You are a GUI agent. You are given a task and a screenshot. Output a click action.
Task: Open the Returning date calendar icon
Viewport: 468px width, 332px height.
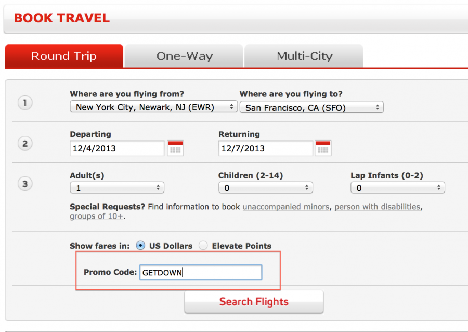tap(322, 148)
